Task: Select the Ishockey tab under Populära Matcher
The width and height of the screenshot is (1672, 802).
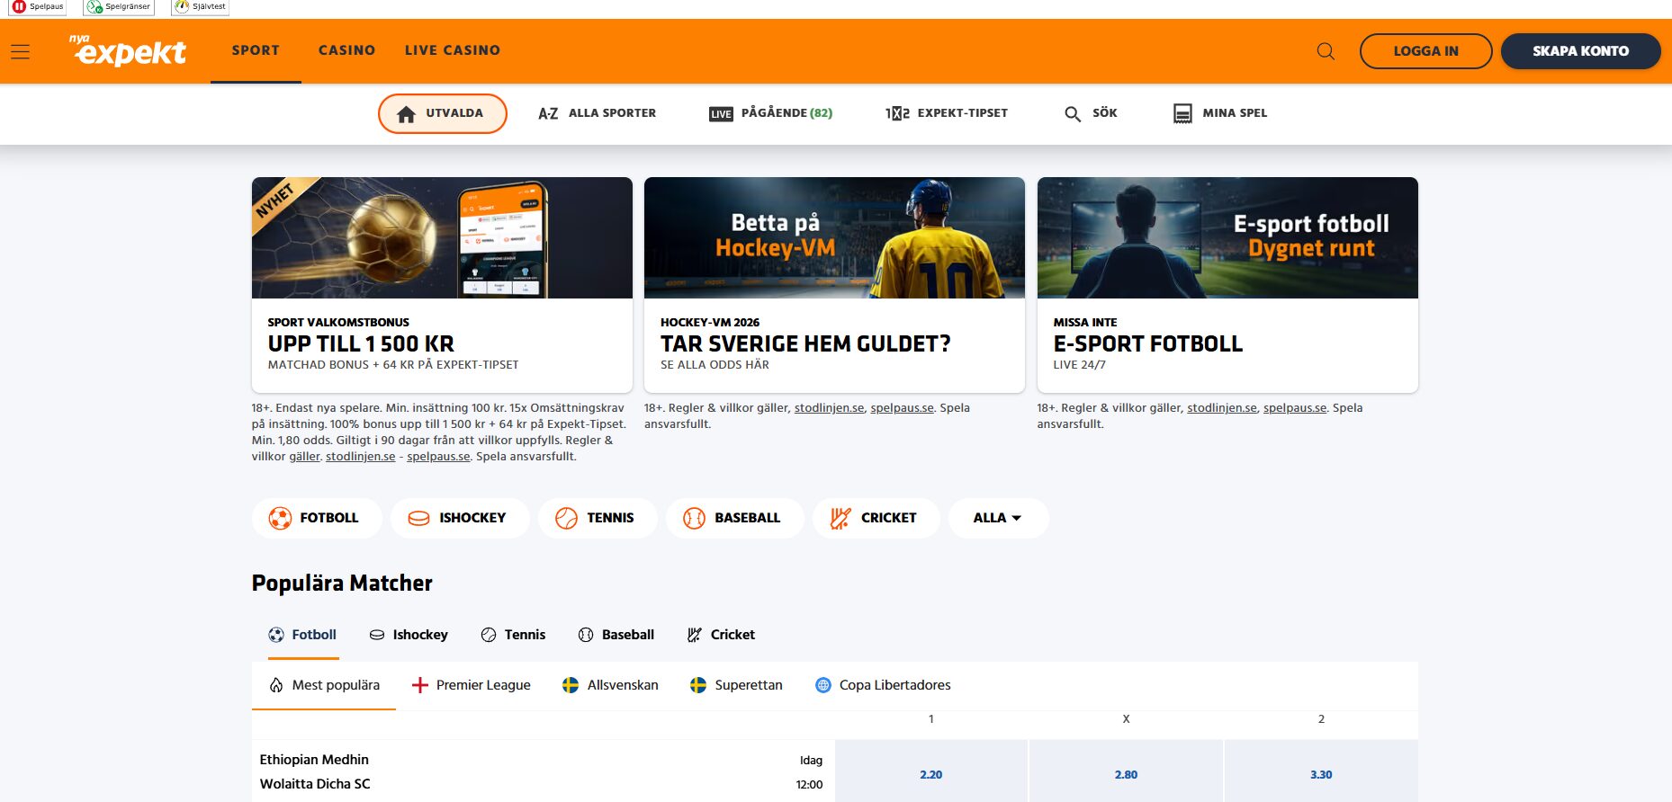Action: click(409, 635)
